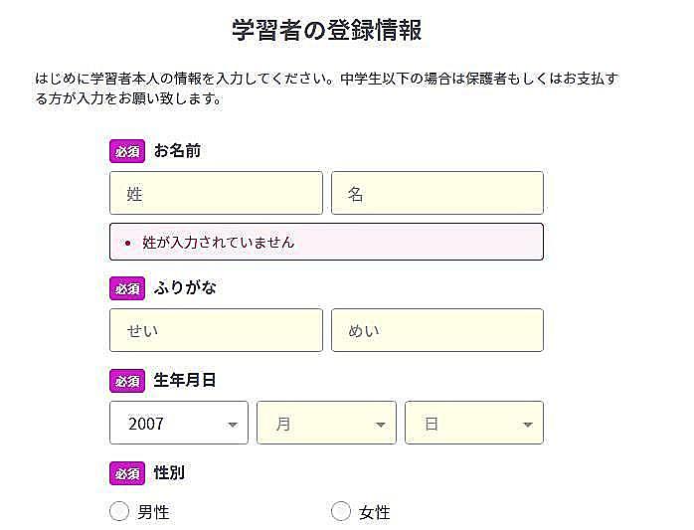Click the 必須 badge next to ふりがな
Image resolution: width=694 pixels, height=530 pixels.
(127, 288)
